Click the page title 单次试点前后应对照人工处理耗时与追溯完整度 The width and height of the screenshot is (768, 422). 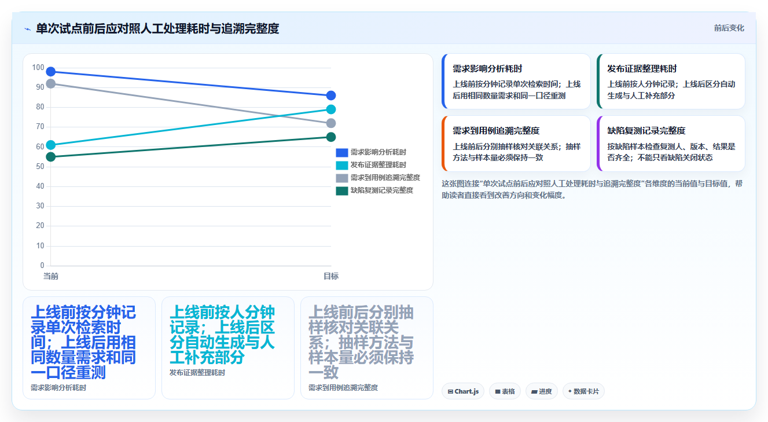157,28
